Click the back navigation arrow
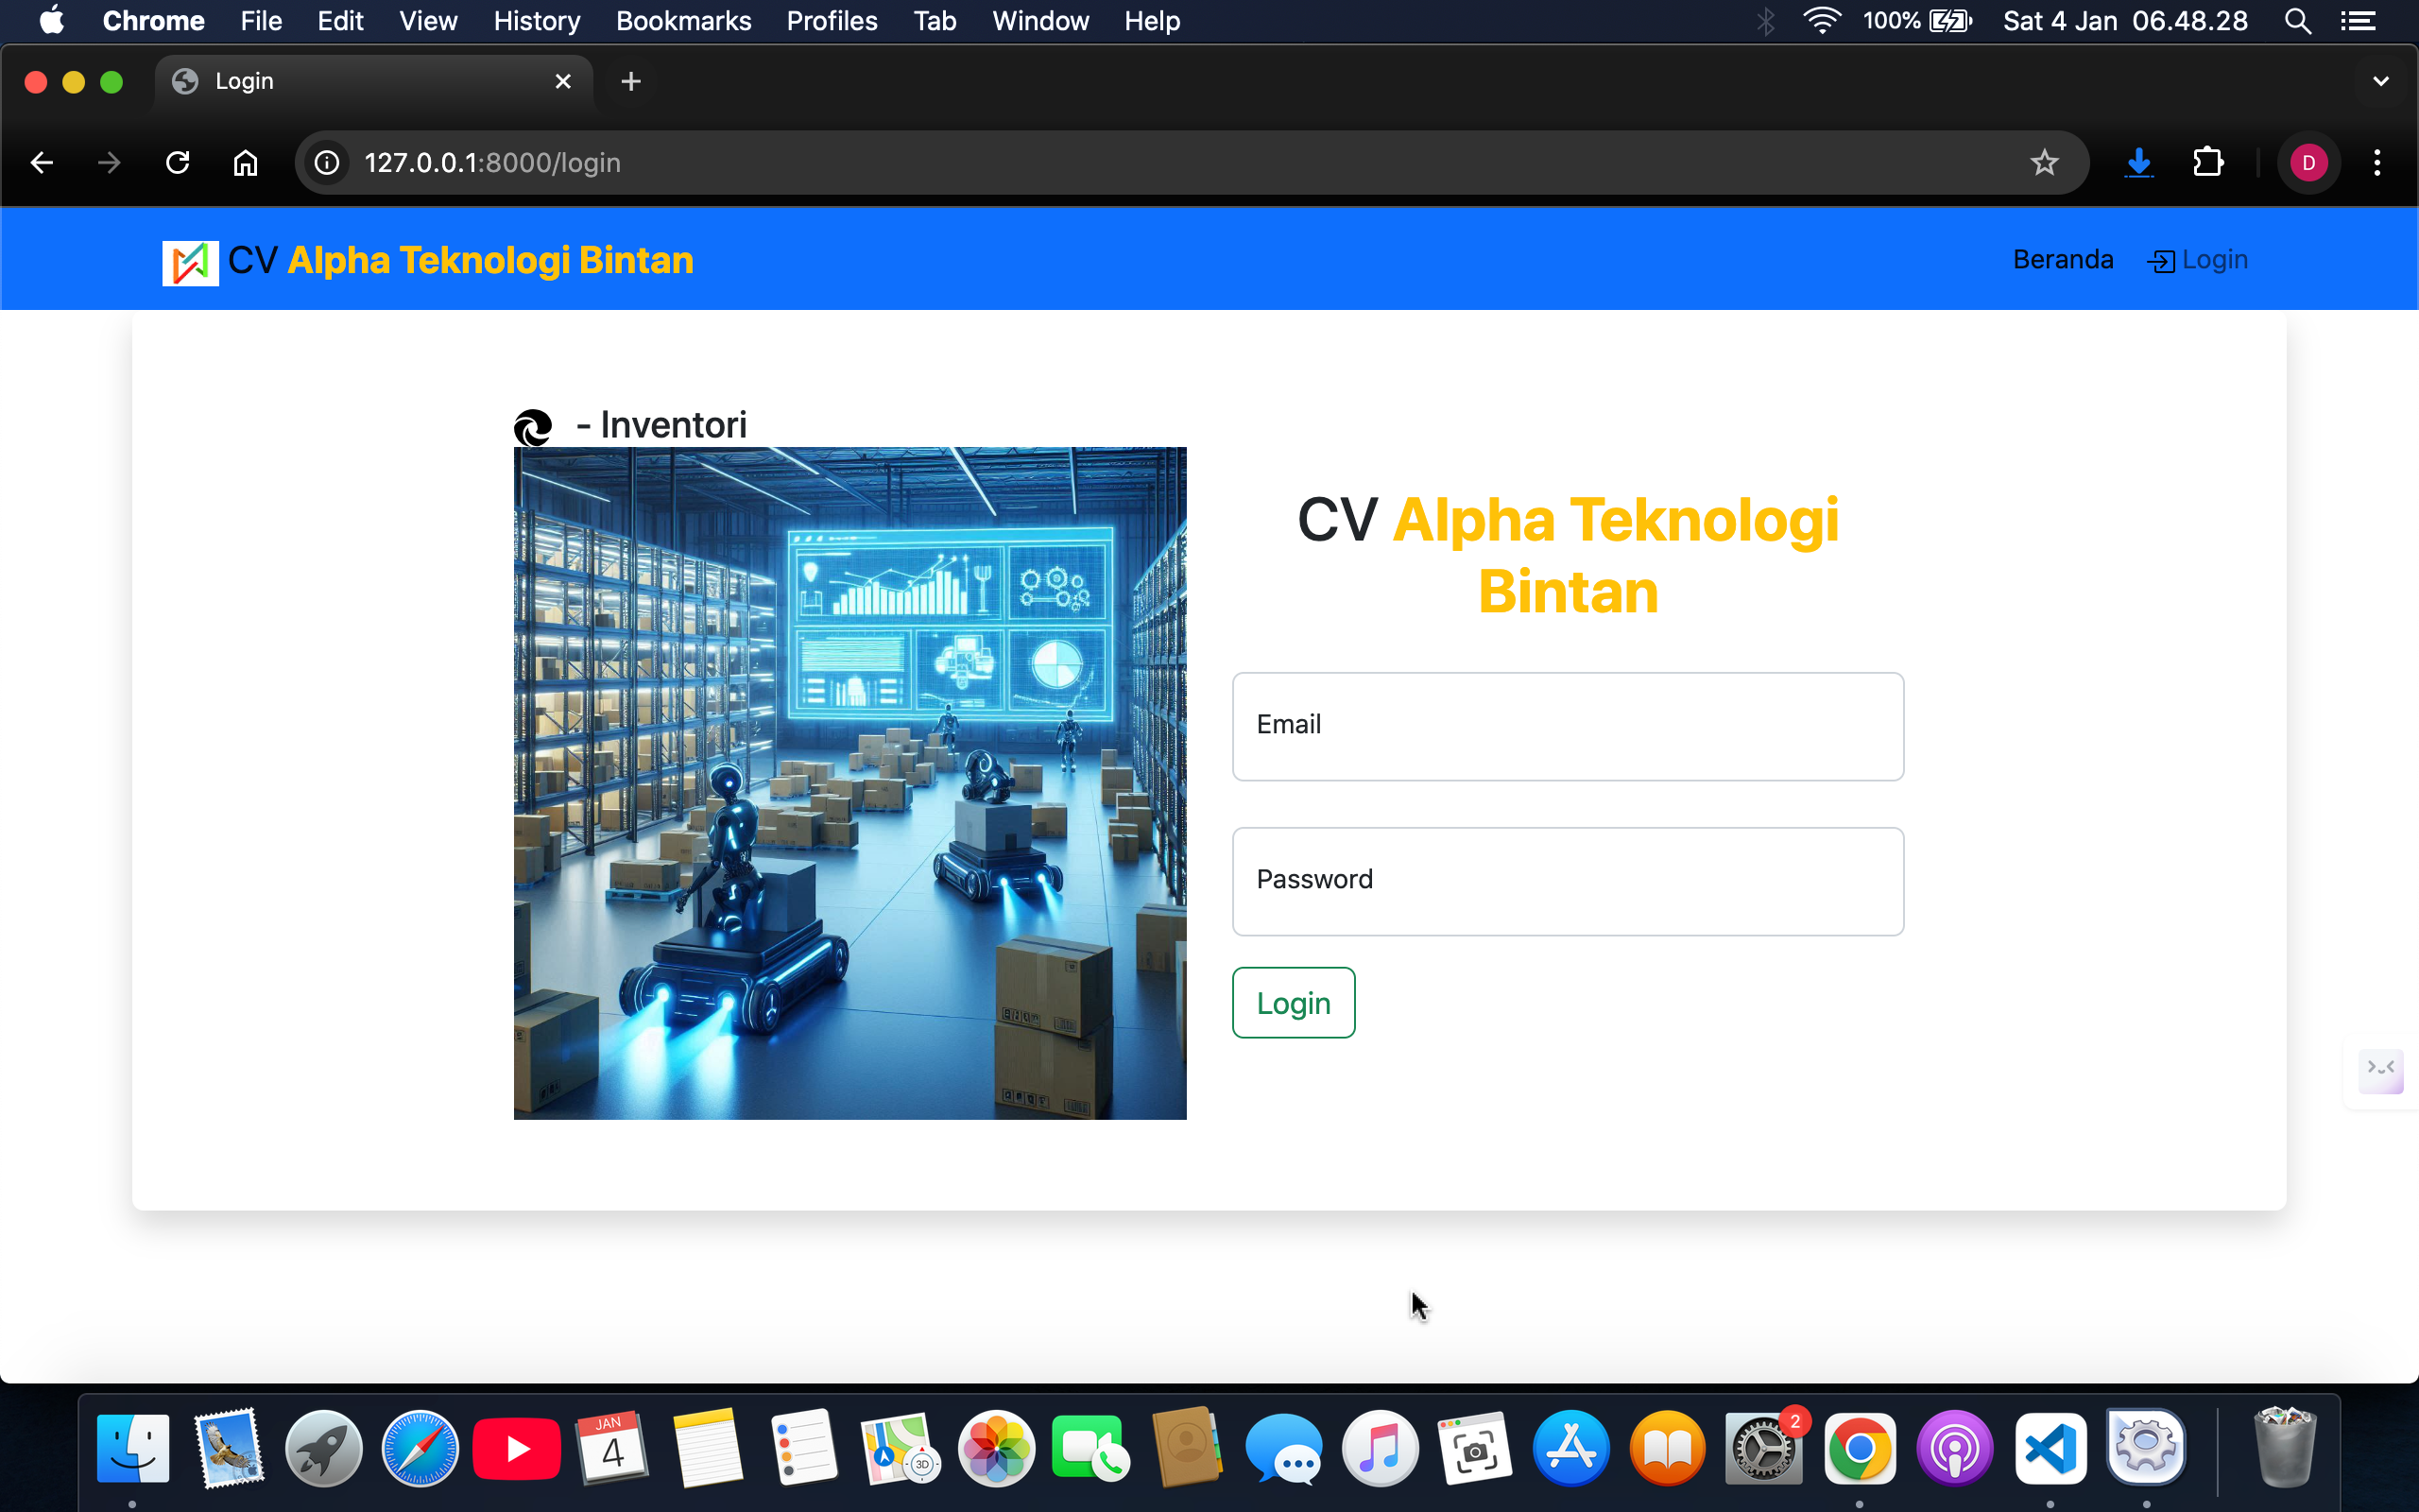The height and width of the screenshot is (1512, 2419). (x=42, y=163)
